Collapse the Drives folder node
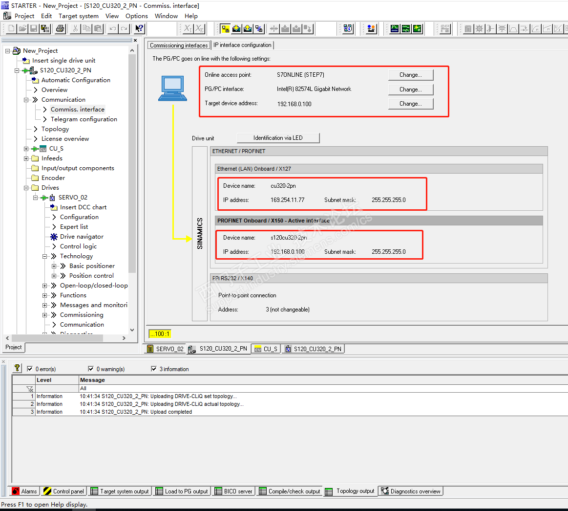Image resolution: width=568 pixels, height=511 pixels. click(26, 188)
